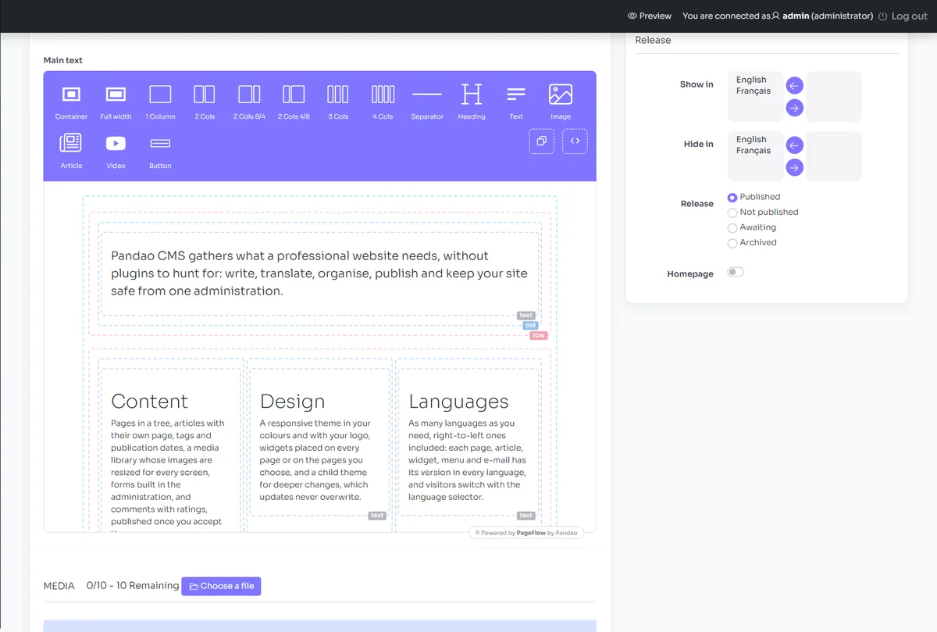Click the blue col tag label

tap(530, 325)
